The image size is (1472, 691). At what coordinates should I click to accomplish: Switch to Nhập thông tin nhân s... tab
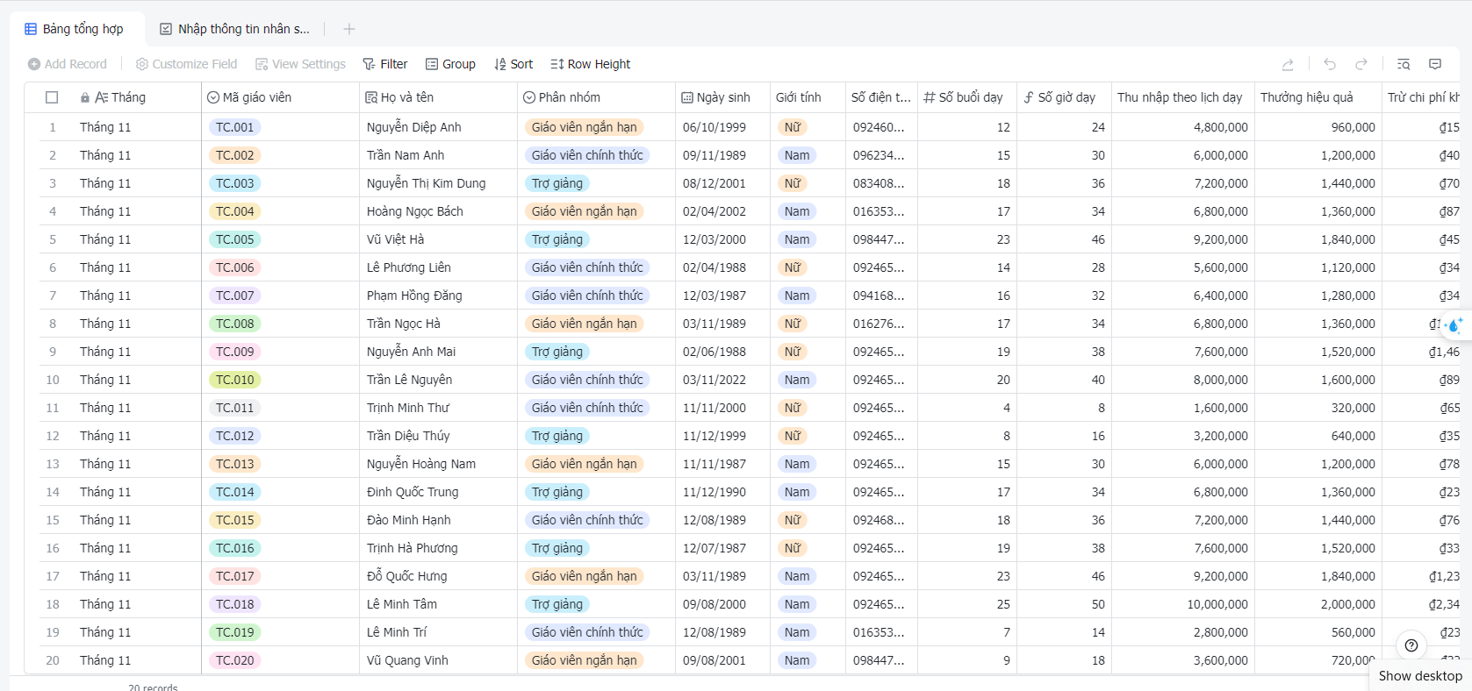pos(234,29)
